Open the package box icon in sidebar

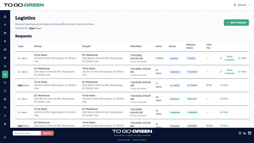[x=5, y=33]
